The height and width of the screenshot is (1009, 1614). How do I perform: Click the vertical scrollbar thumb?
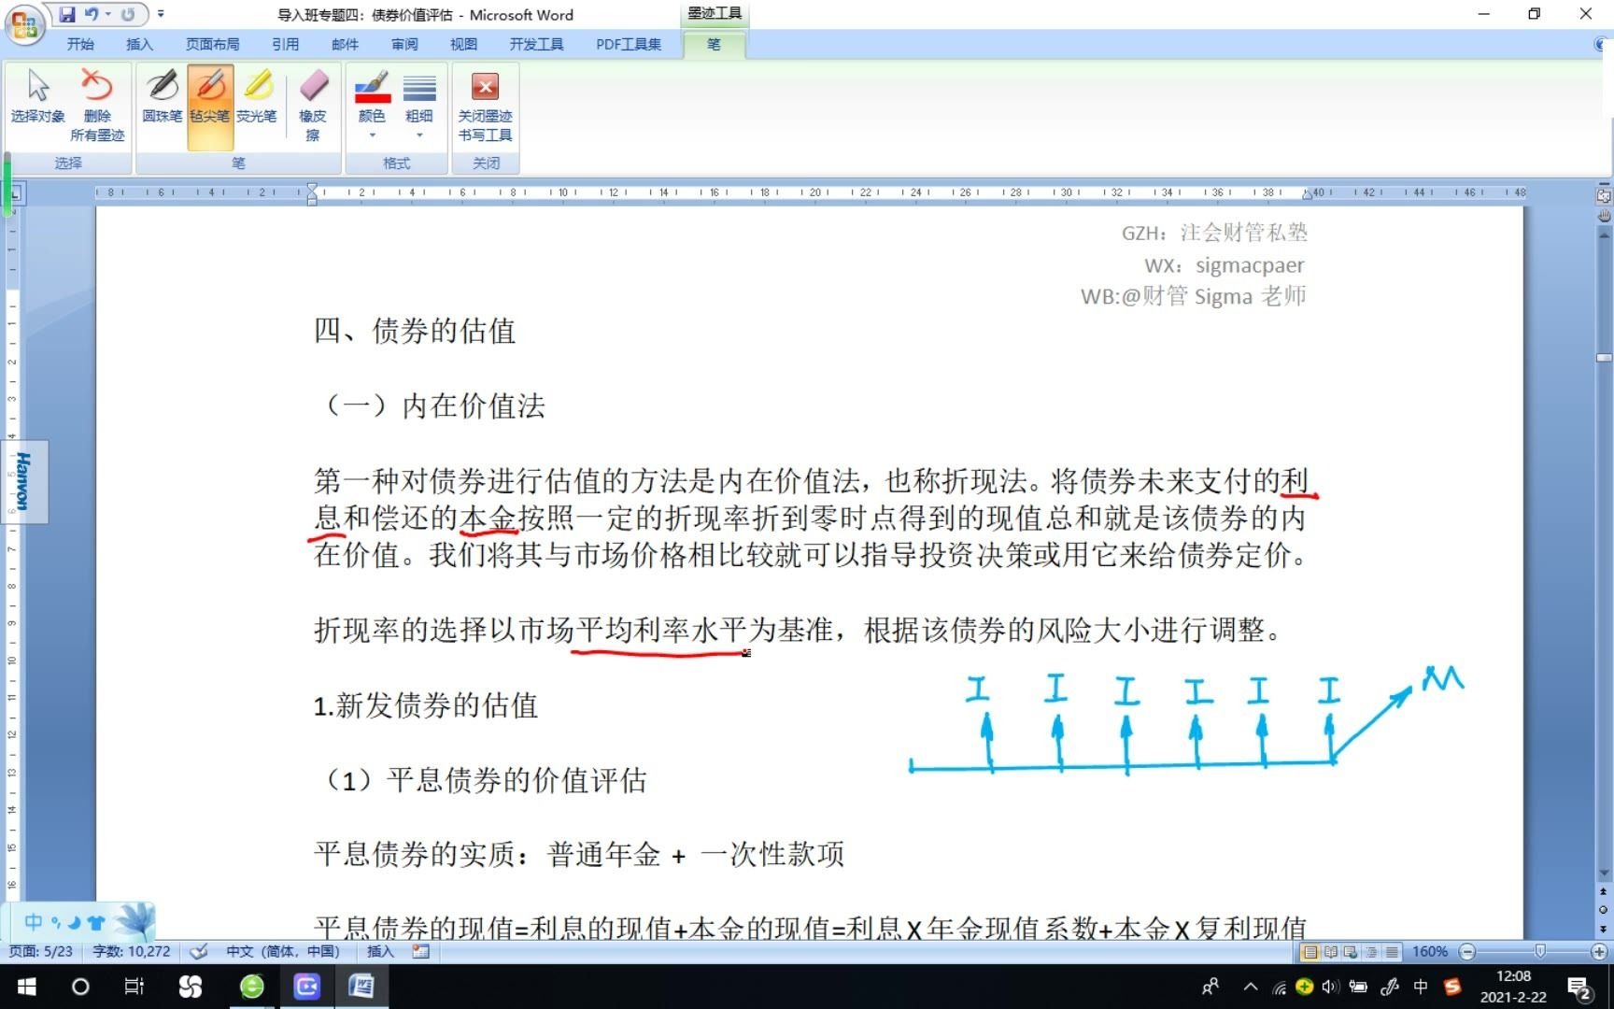[1604, 358]
